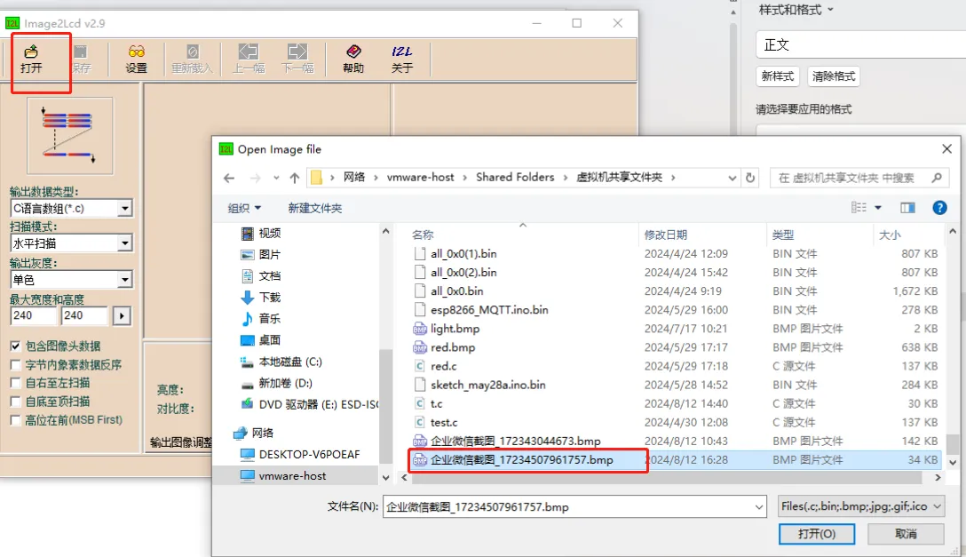The image size is (966, 557).
Task: Click the 帮助 (Help) book icon
Action: coord(353,59)
